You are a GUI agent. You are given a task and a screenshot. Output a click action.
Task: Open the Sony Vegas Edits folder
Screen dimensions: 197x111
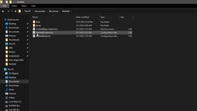click(16, 60)
